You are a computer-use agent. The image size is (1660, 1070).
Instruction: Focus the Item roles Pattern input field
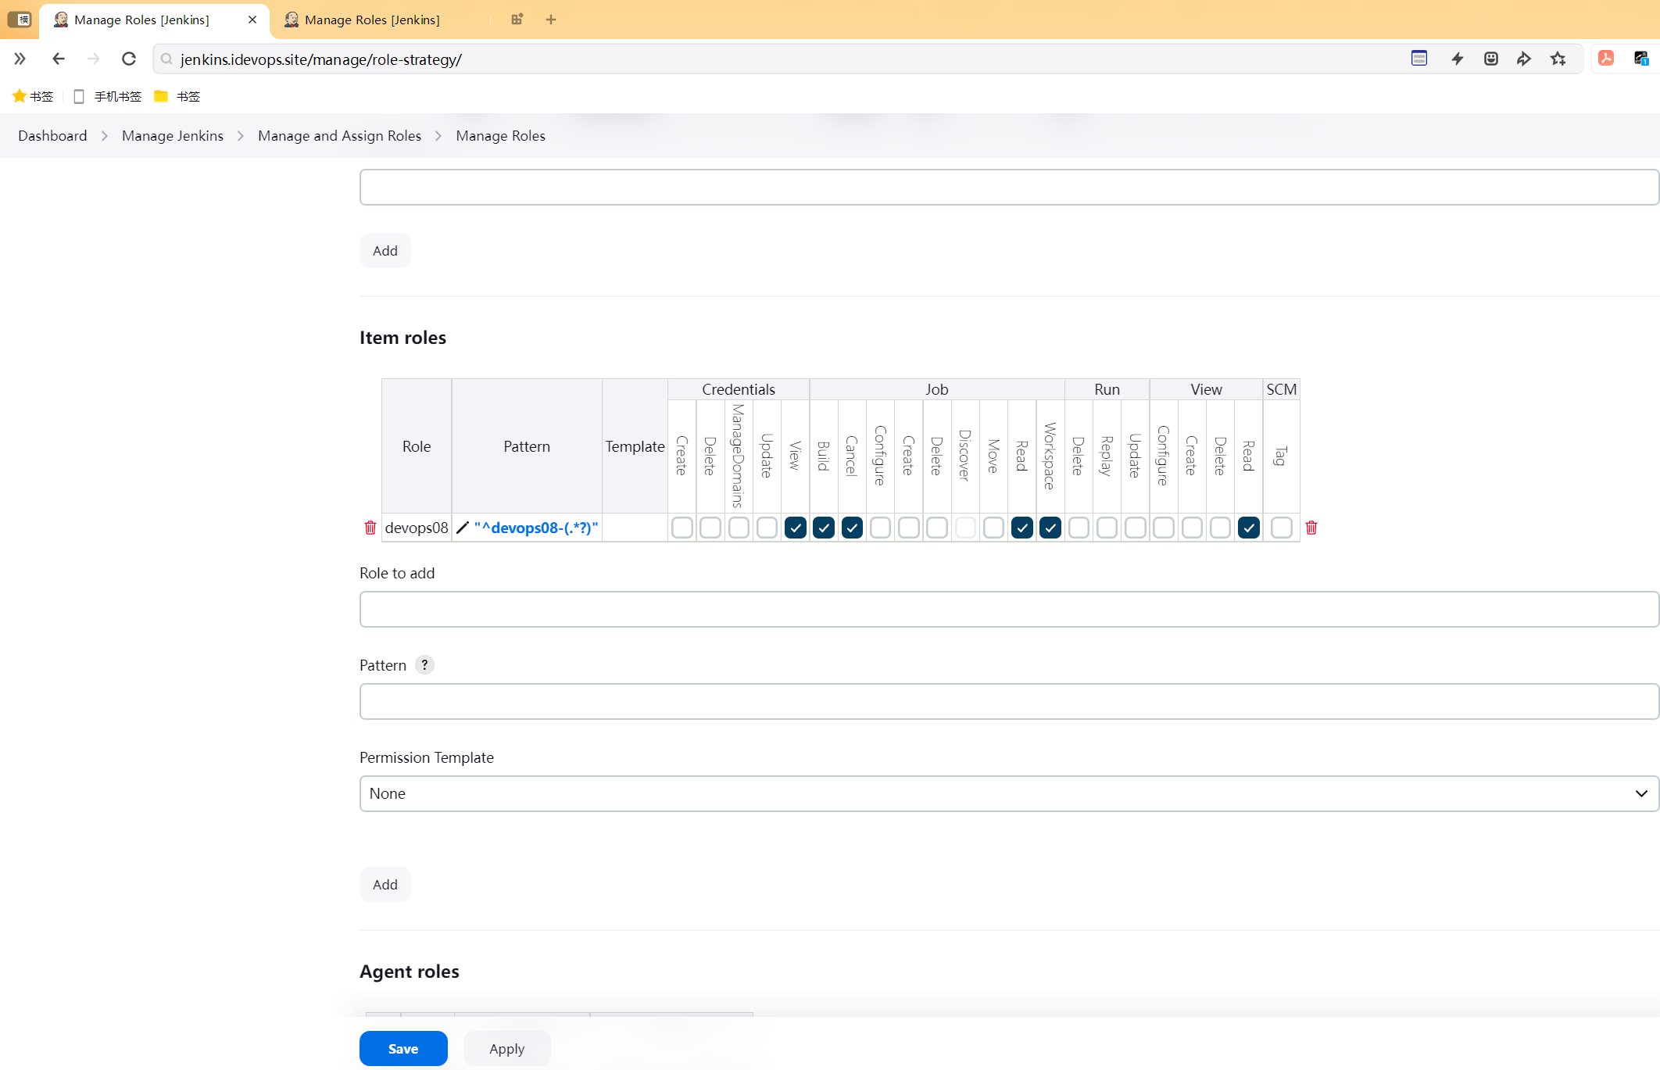pyautogui.click(x=1009, y=701)
